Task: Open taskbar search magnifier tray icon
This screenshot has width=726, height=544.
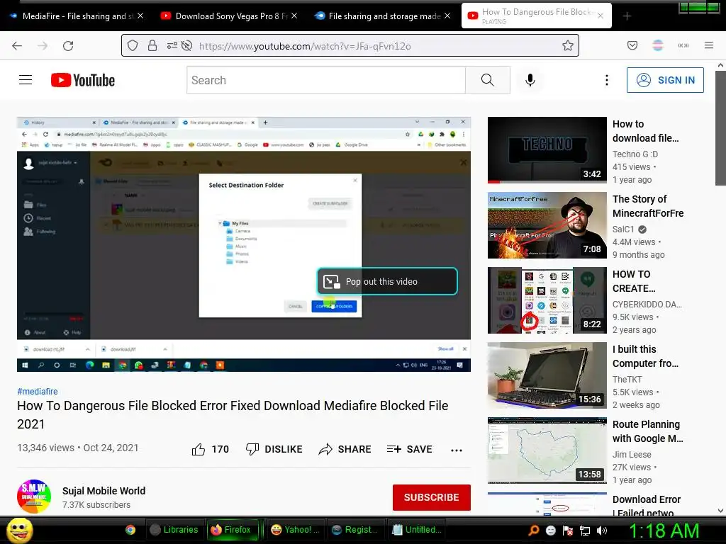Action: [533, 530]
